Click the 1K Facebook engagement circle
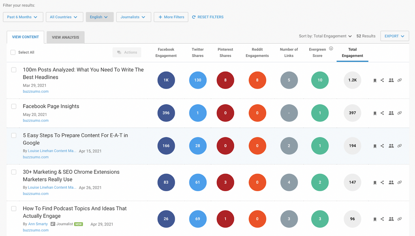The image size is (415, 236). [x=166, y=80]
